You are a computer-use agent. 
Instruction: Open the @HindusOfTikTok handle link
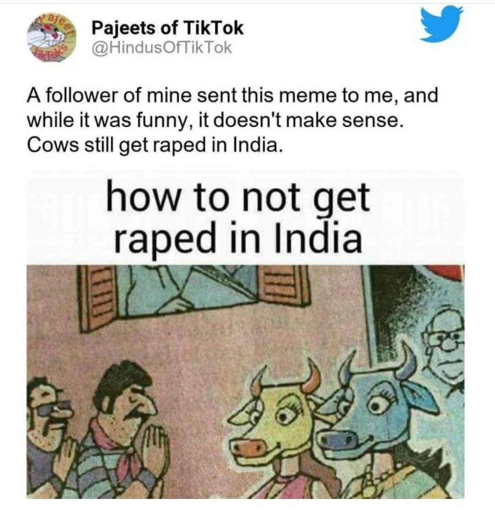click(162, 48)
